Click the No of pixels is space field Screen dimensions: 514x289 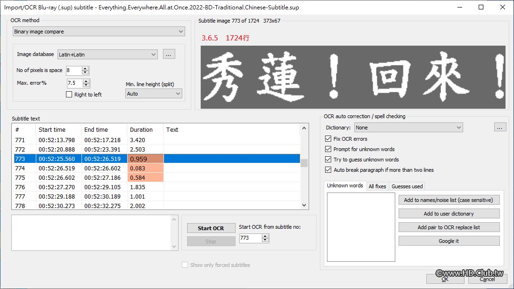pyautogui.click(x=73, y=70)
